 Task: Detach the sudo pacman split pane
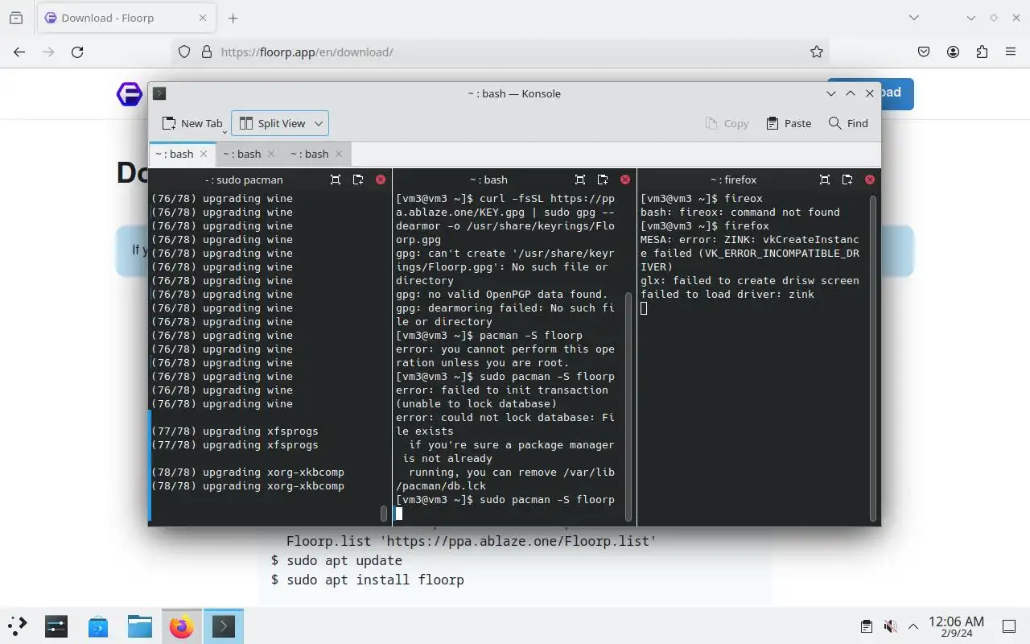click(x=358, y=180)
